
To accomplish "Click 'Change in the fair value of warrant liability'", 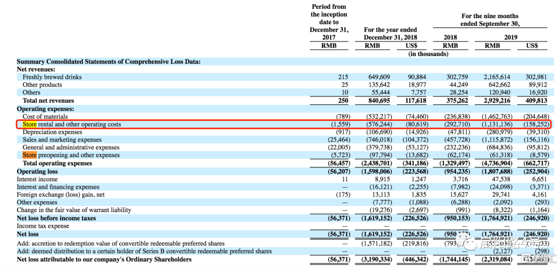I will (74, 210).
